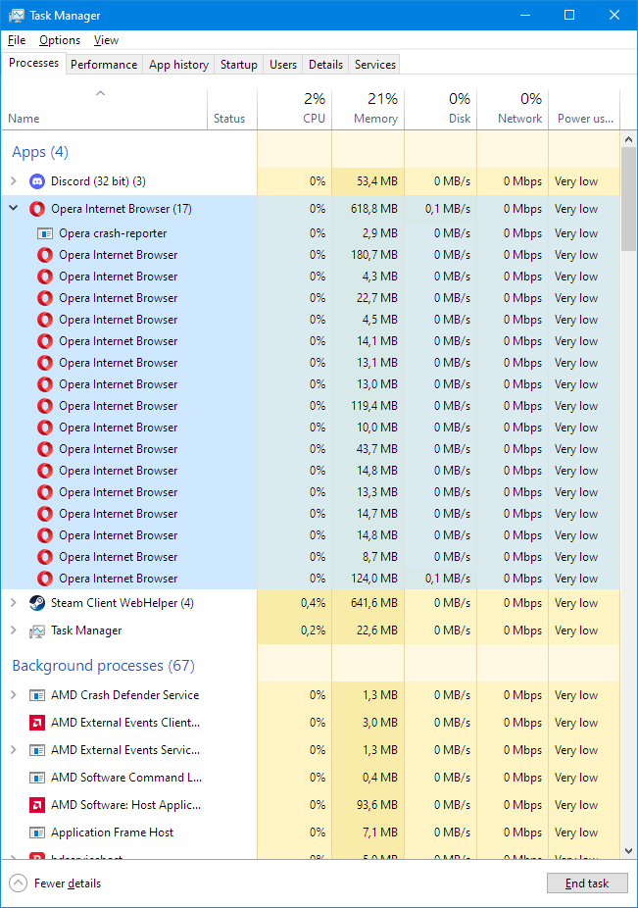
Task: Expand AMD Crash Defender Service entry
Action: 14,694
